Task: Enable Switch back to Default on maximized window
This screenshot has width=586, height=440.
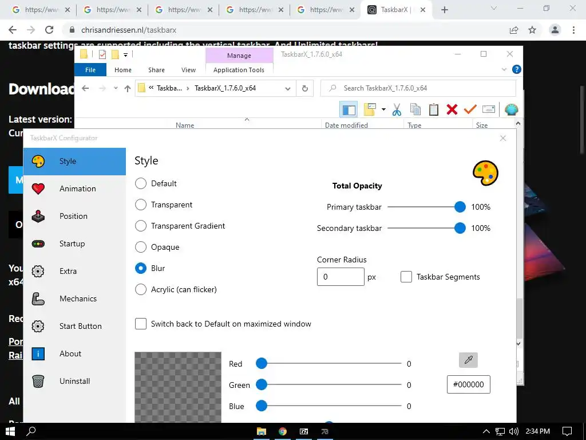Action: pos(141,324)
